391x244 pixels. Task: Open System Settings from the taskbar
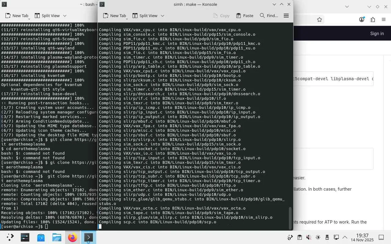[25, 237]
